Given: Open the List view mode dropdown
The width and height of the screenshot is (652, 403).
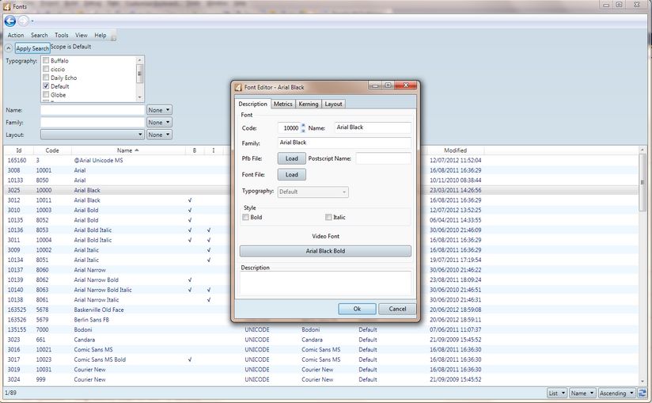Looking at the screenshot, I should (x=557, y=393).
